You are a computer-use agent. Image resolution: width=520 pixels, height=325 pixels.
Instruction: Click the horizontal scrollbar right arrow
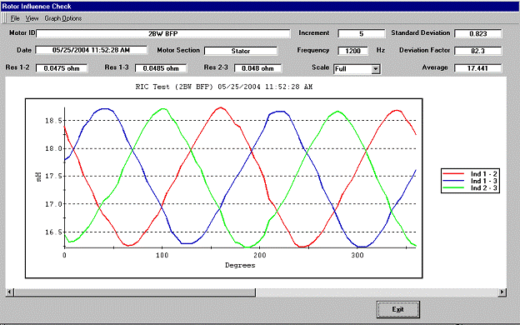(502, 292)
